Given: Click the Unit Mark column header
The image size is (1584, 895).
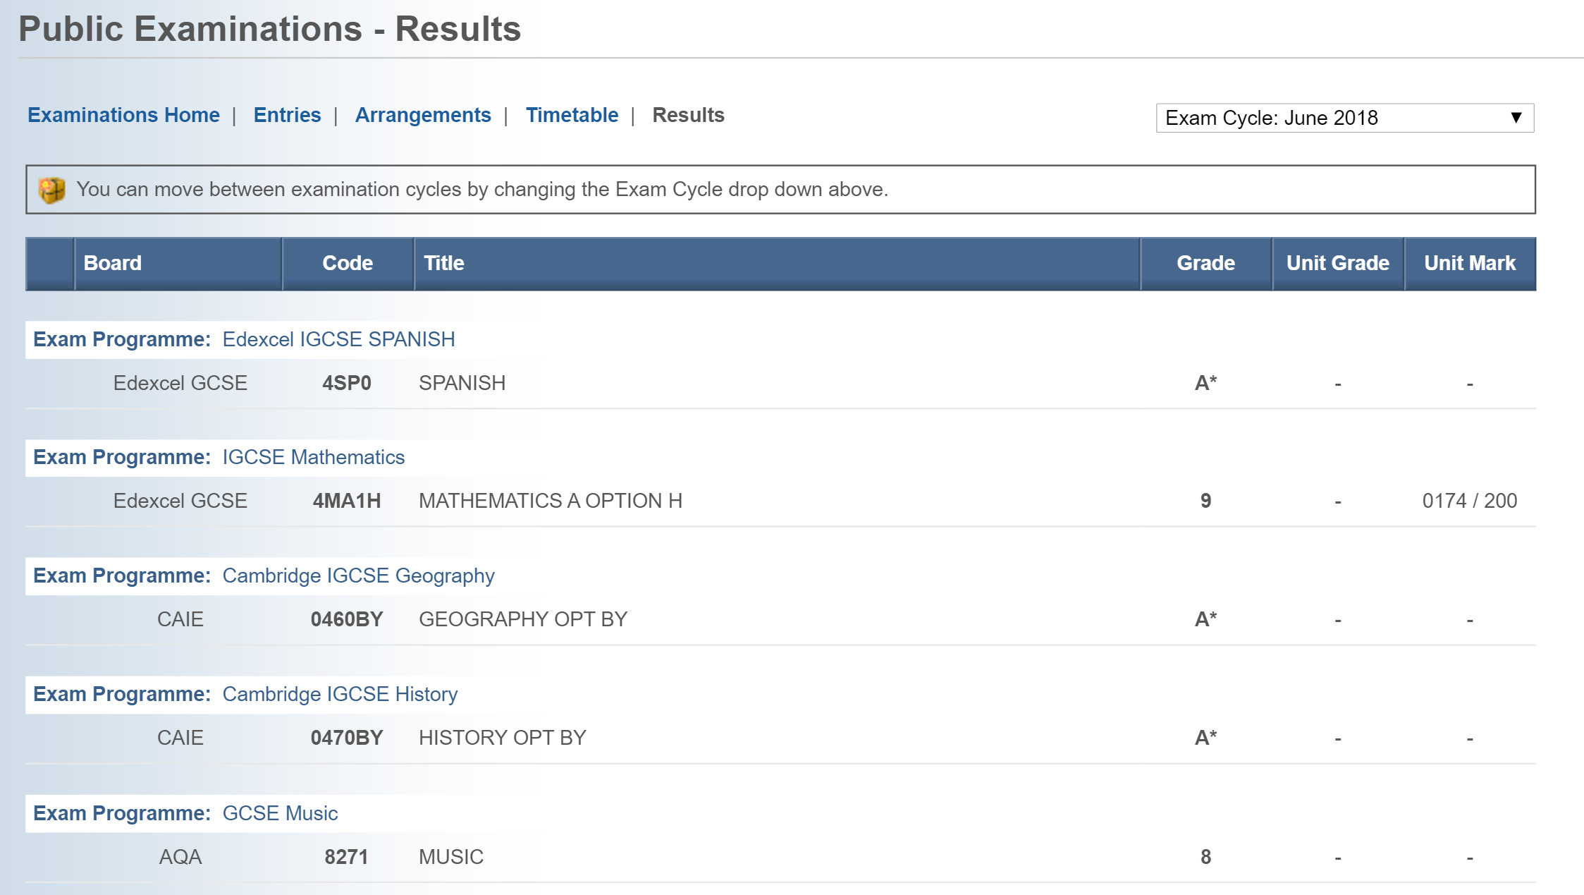Looking at the screenshot, I should (1469, 263).
